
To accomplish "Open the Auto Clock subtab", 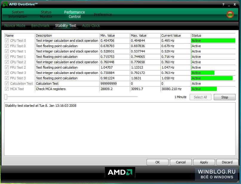I will coord(91,25).
